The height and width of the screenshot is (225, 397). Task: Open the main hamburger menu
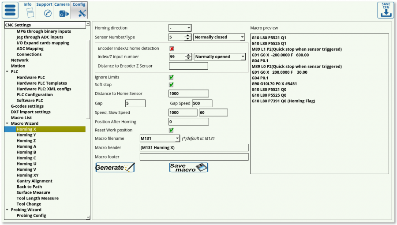click(10, 10)
